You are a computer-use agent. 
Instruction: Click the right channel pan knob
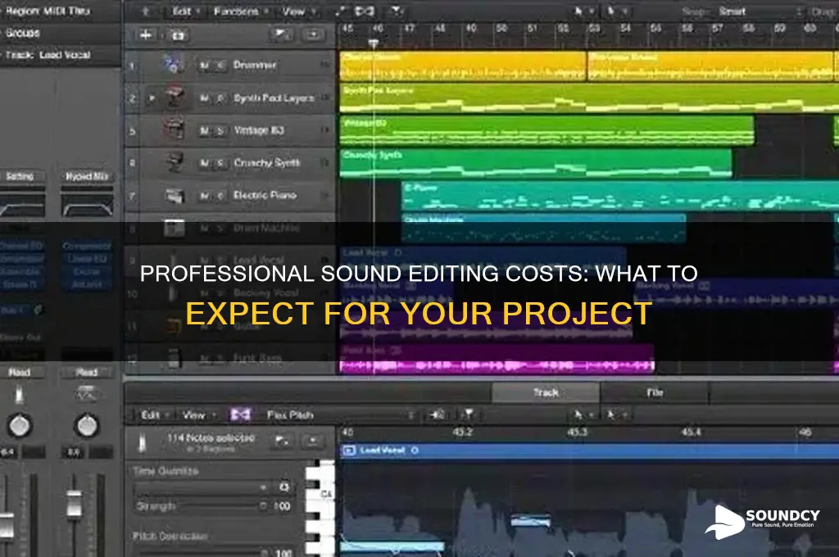(87, 425)
